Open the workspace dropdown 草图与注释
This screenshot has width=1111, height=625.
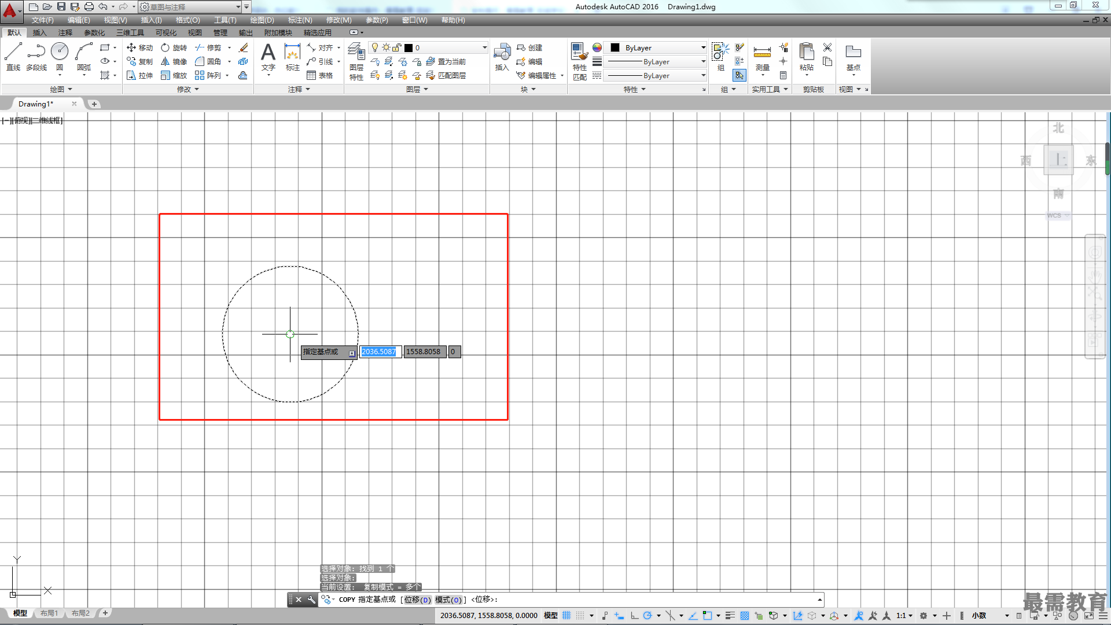(190, 7)
